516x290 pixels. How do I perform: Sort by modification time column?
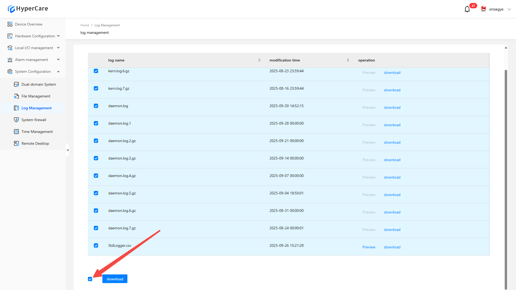click(348, 60)
